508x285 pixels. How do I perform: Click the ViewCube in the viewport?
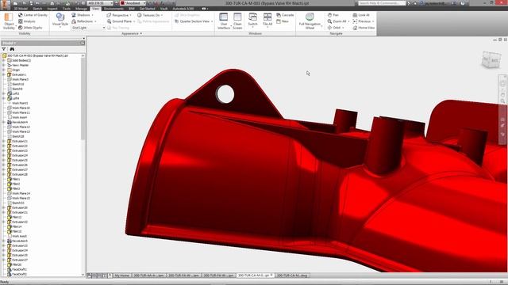point(491,60)
